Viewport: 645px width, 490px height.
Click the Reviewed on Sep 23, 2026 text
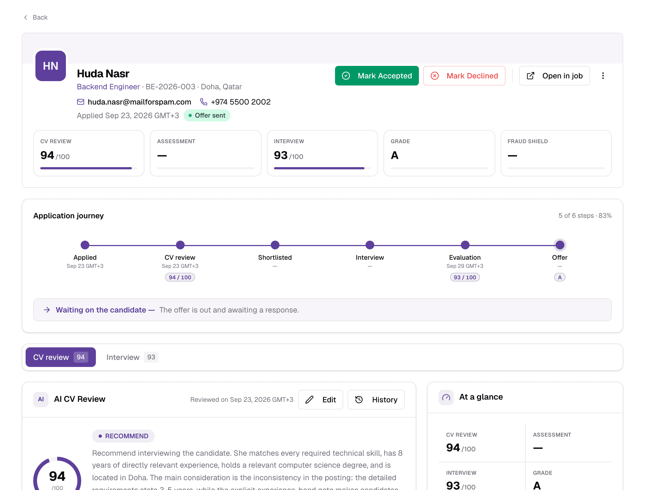pos(242,400)
